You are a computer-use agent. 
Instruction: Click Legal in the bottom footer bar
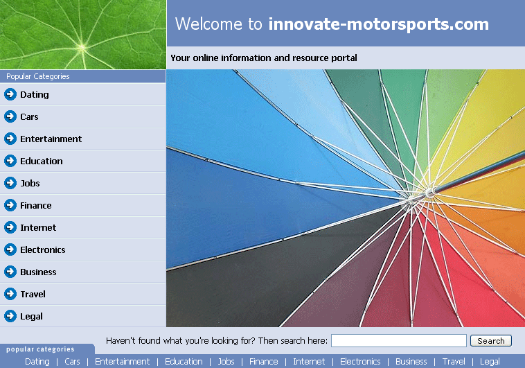click(490, 362)
